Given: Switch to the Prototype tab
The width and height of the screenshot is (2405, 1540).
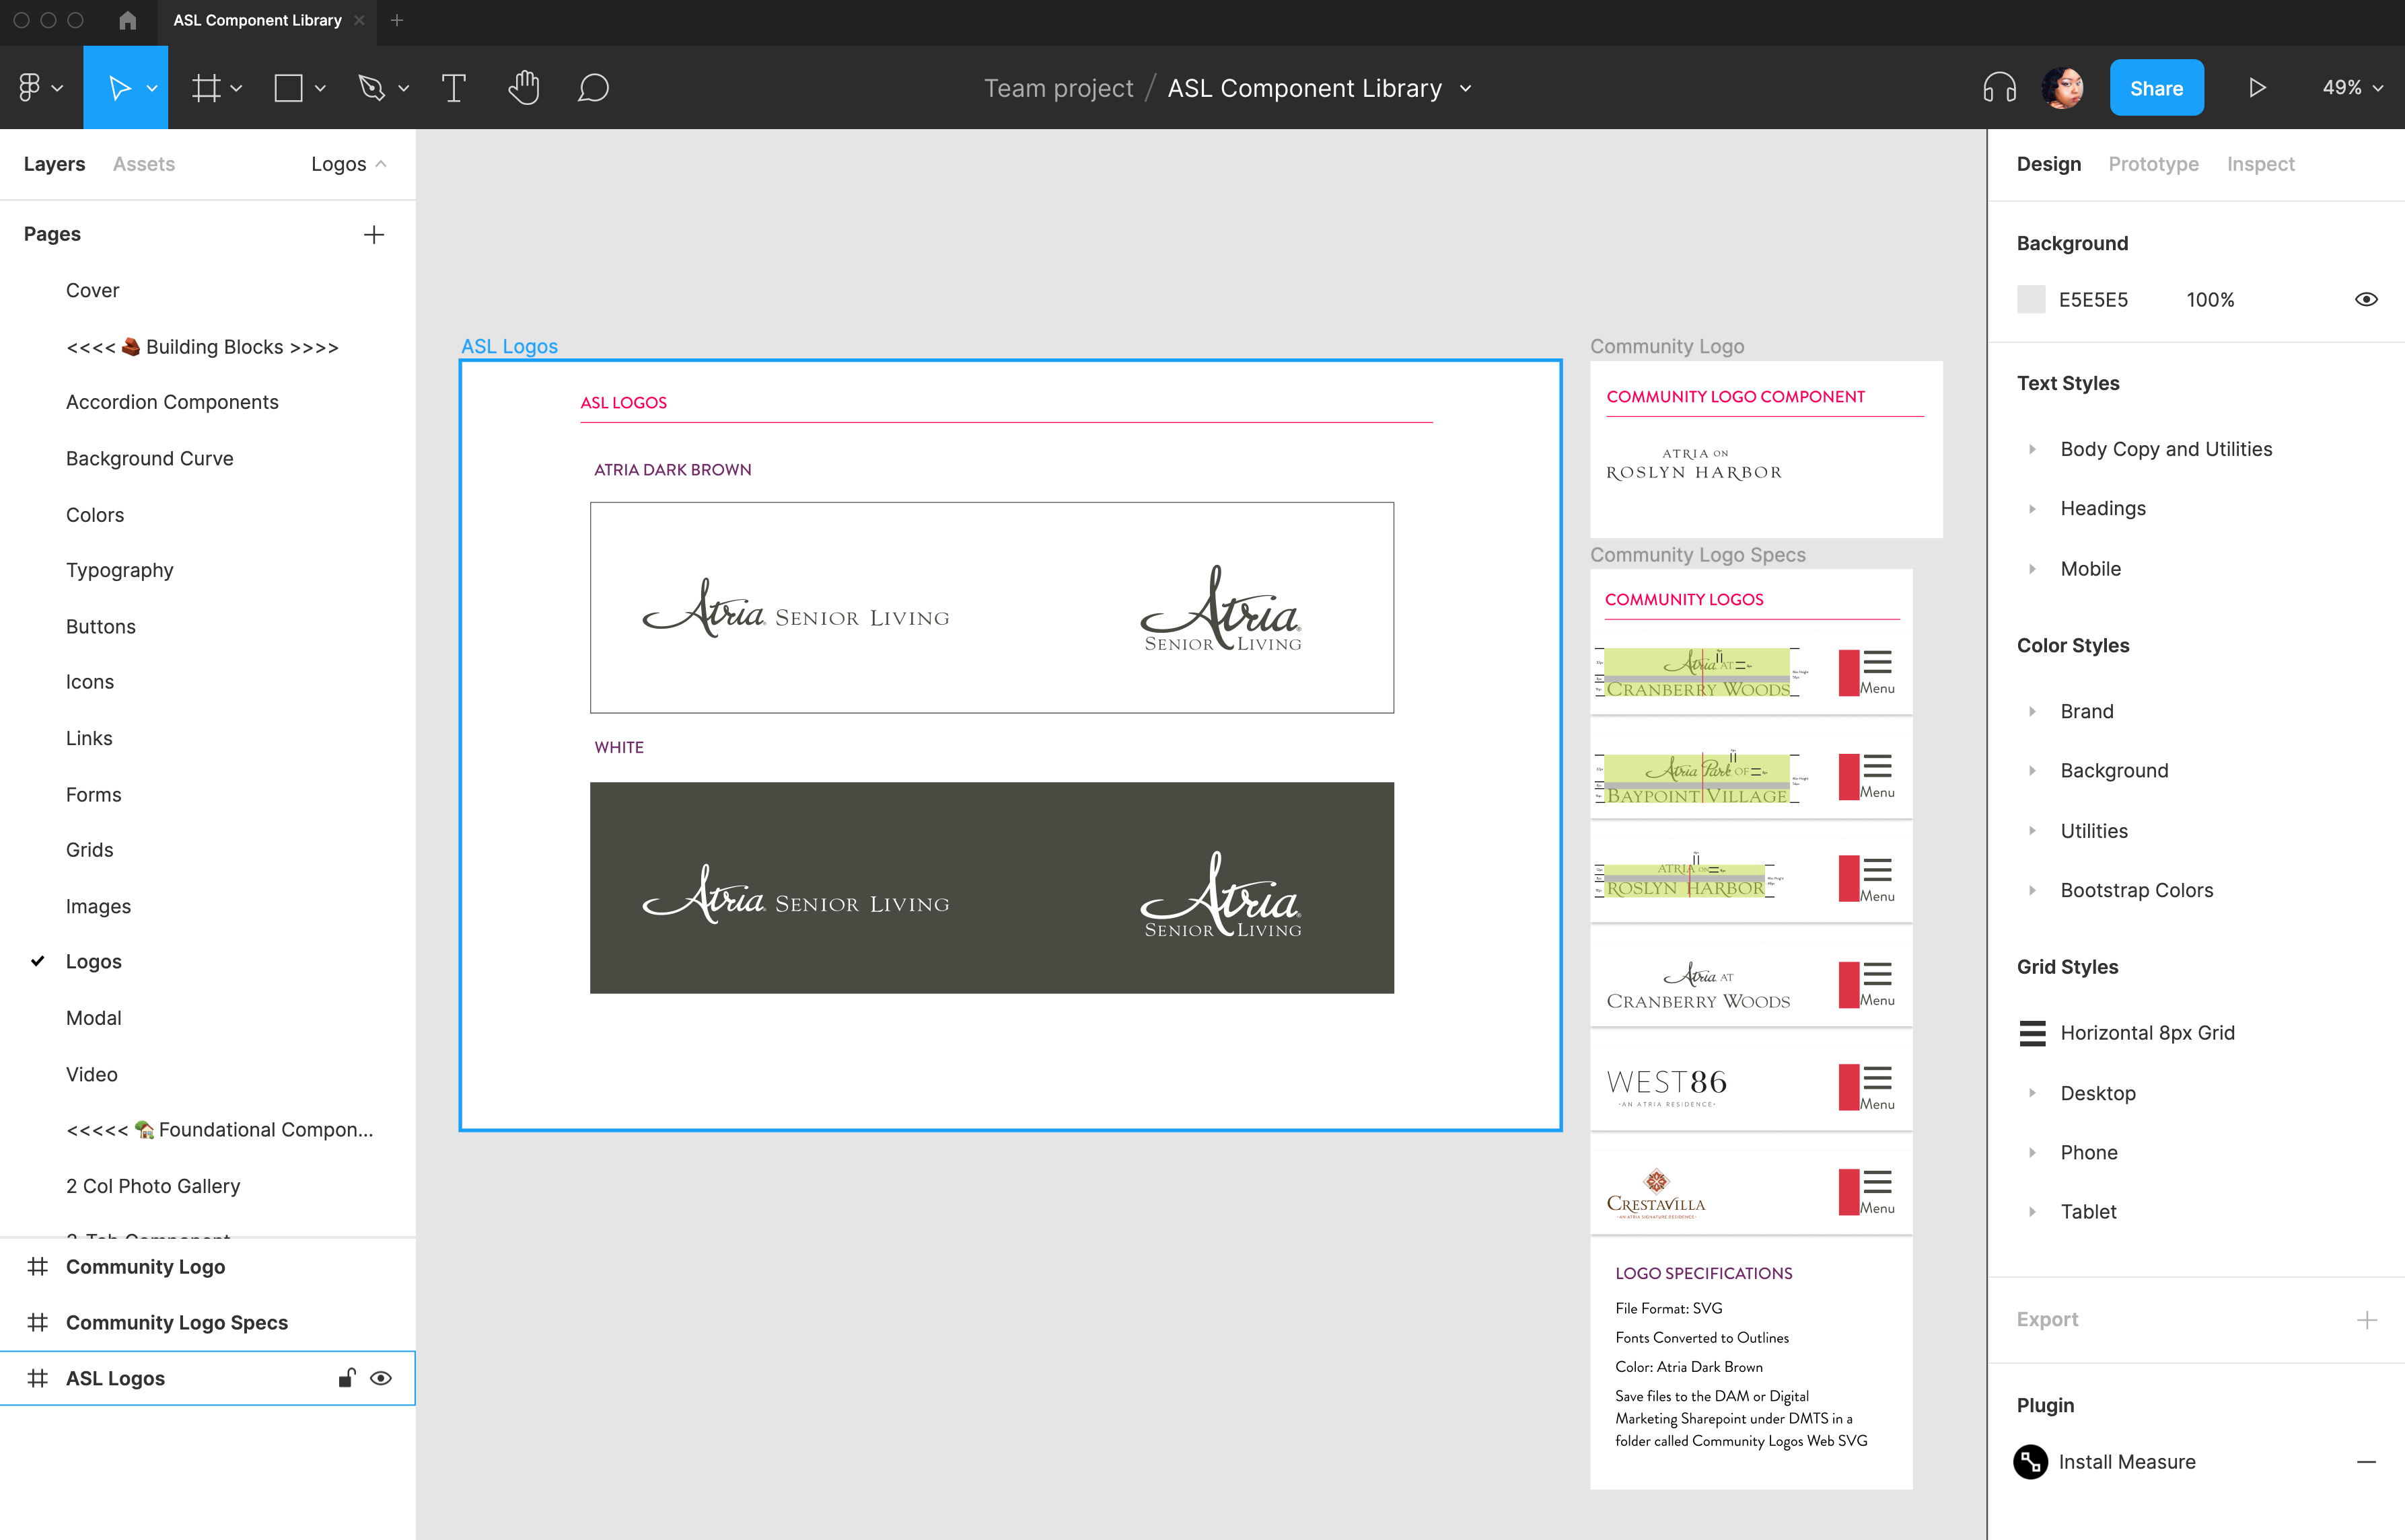Looking at the screenshot, I should 2153,164.
